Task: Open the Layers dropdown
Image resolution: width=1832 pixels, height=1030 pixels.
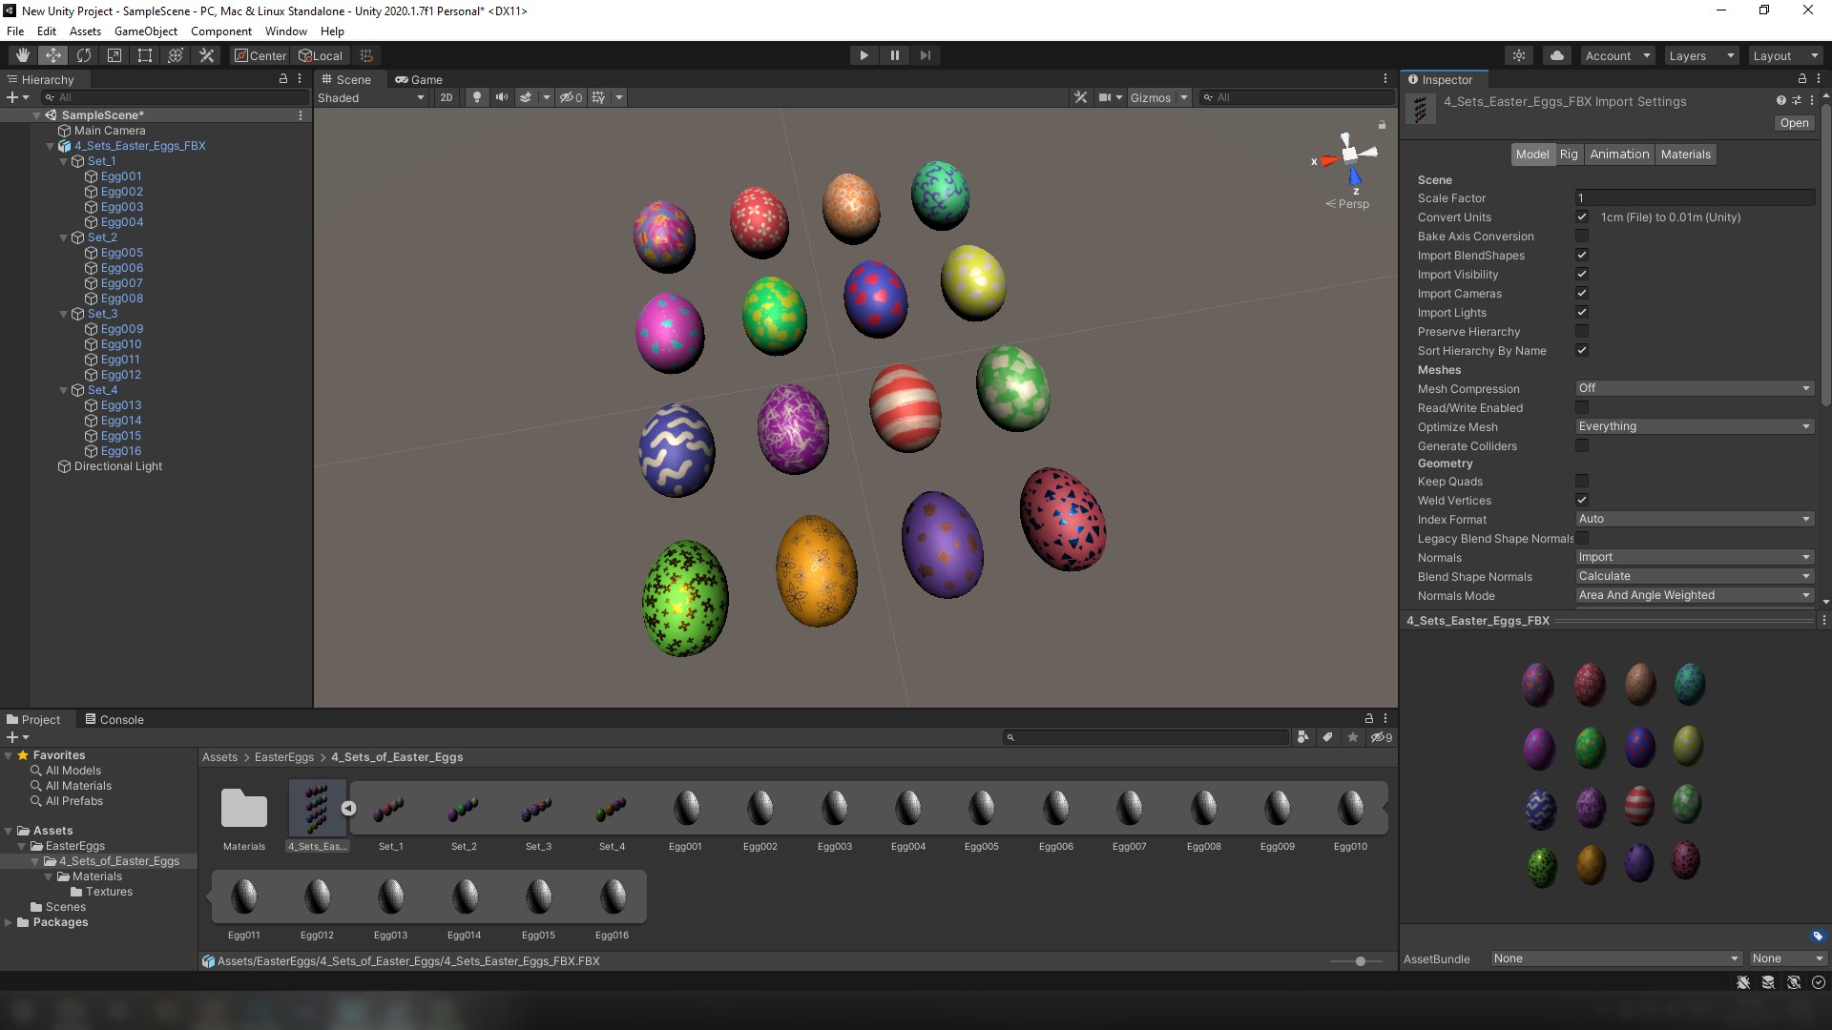Action: pyautogui.click(x=1701, y=55)
